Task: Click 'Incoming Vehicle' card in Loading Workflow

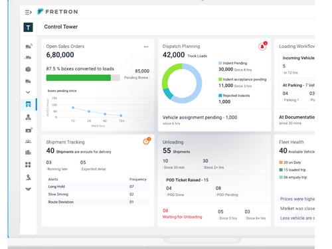Action: click(x=297, y=65)
